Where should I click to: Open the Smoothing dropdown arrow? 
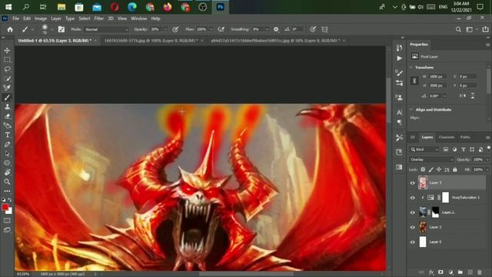(x=267, y=29)
